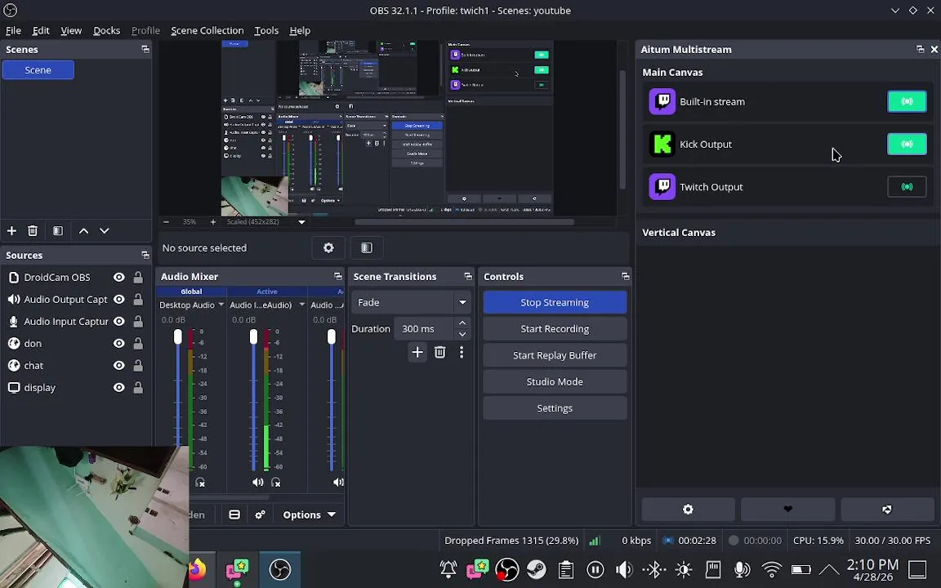Screen dimensions: 941x588
Task: Open Aitum Multistream settings gear
Action: point(688,510)
